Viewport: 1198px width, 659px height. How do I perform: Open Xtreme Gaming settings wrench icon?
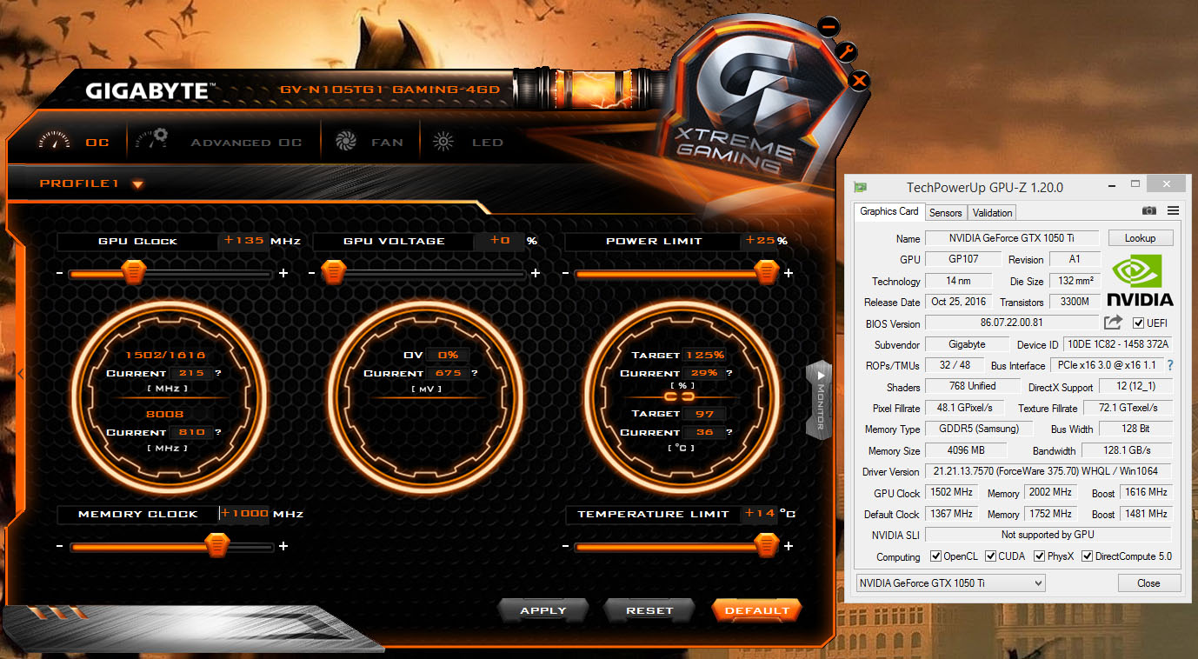(x=846, y=51)
